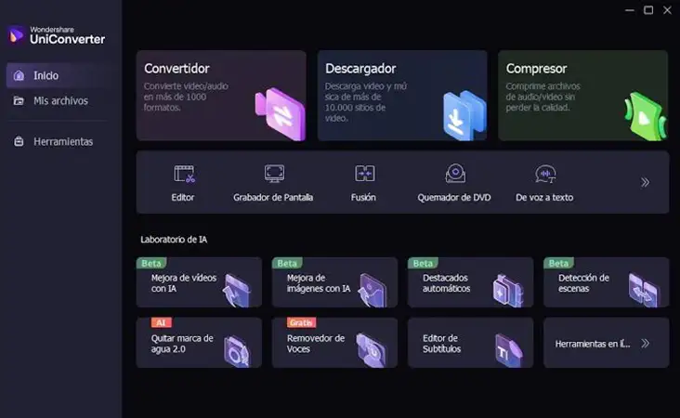This screenshot has height=418, width=680.
Task: Open the Editor de Subtítulos card
Action: [471, 343]
